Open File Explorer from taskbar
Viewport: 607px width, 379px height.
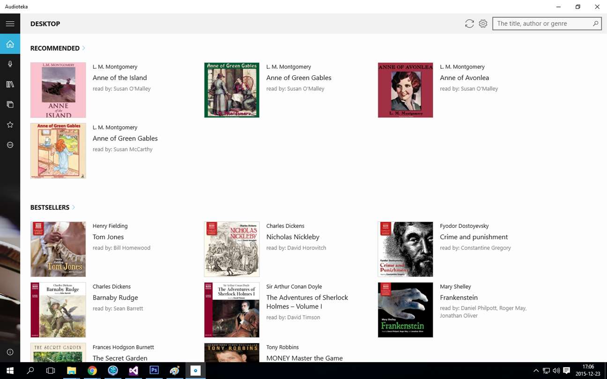72,371
